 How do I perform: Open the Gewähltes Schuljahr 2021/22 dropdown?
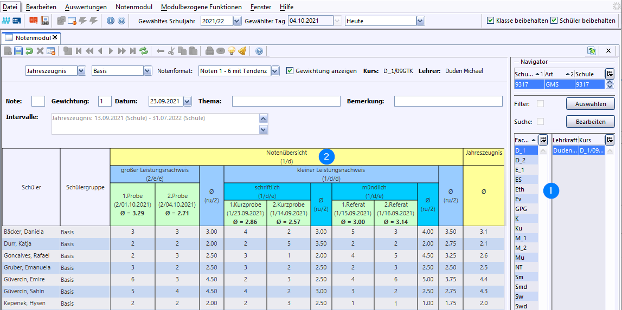point(237,21)
